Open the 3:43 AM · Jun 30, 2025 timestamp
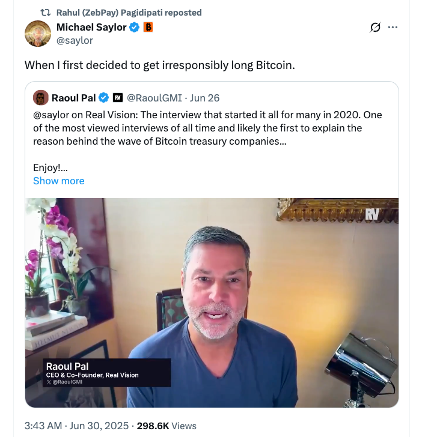The width and height of the screenshot is (425, 437). click(76, 426)
